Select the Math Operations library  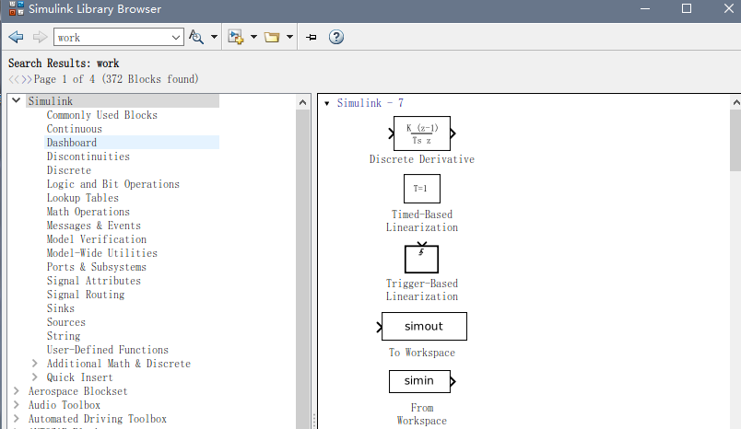[88, 212]
